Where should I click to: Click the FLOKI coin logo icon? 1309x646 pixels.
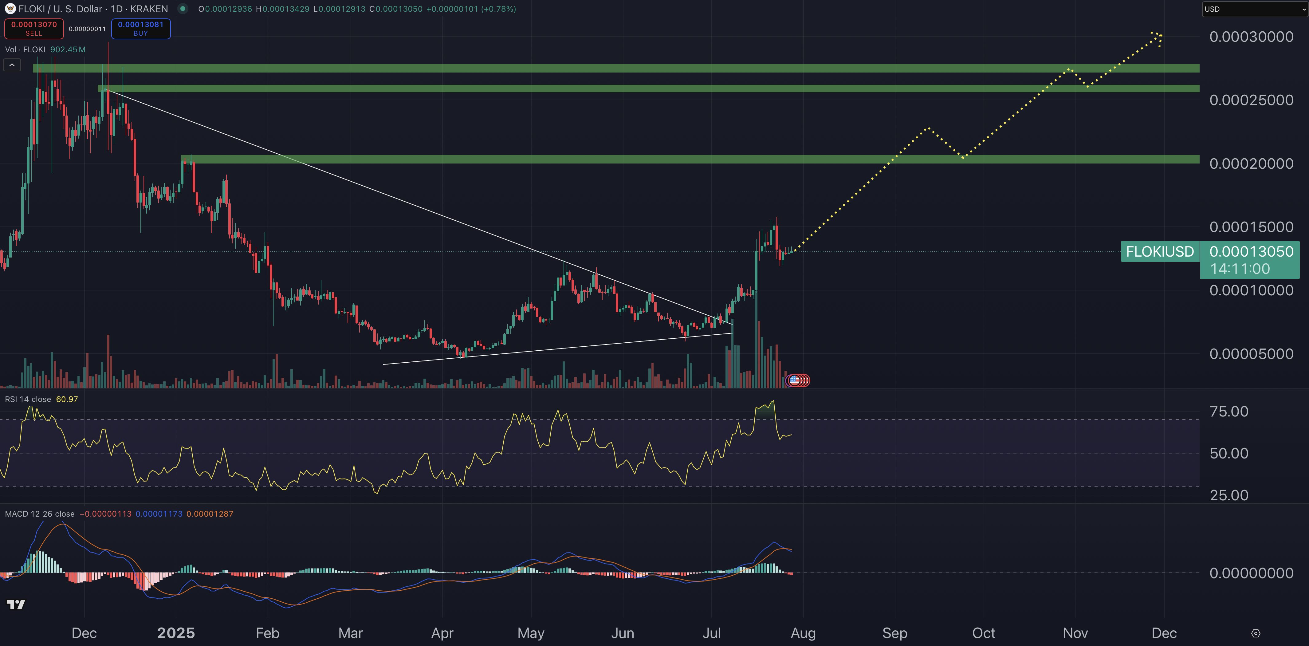tap(10, 9)
